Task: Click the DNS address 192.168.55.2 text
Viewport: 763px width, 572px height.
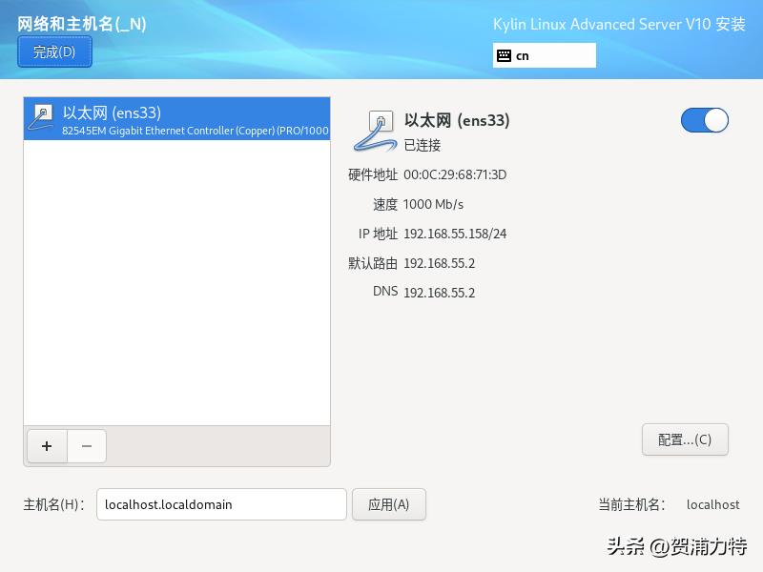Action: pyautogui.click(x=442, y=293)
